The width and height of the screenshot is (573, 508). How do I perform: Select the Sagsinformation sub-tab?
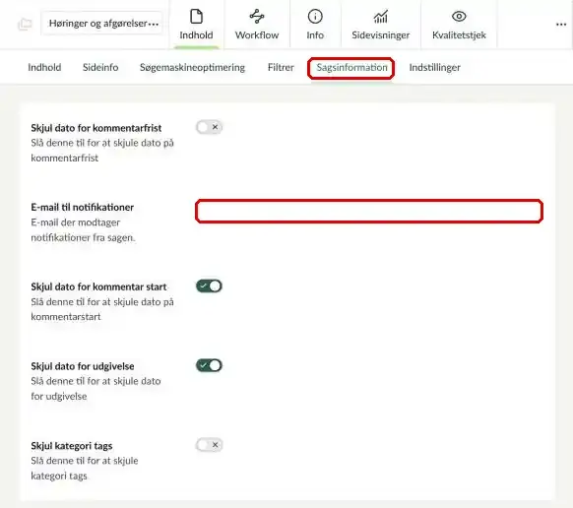coord(351,68)
